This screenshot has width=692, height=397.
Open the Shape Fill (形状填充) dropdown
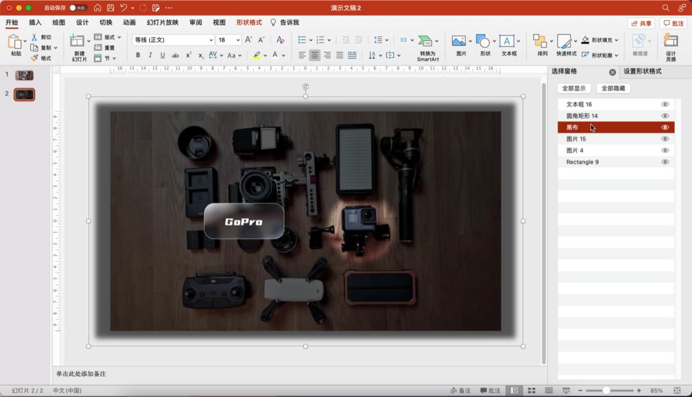(x=616, y=40)
